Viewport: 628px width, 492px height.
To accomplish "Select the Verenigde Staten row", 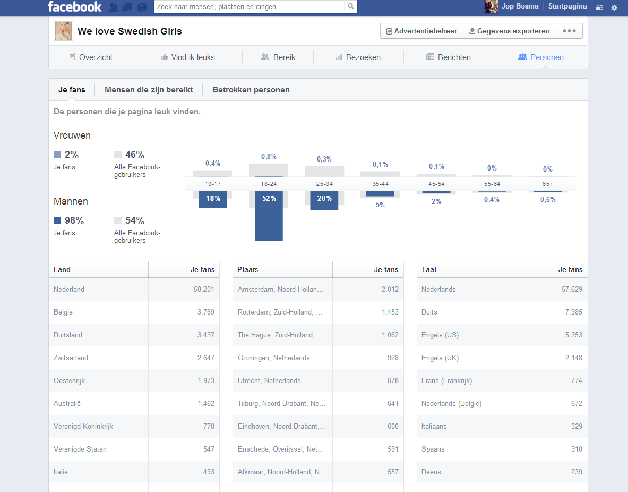I will pos(134,449).
